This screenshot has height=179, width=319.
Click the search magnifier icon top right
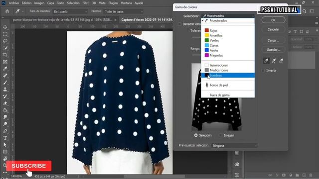[x=305, y=11]
